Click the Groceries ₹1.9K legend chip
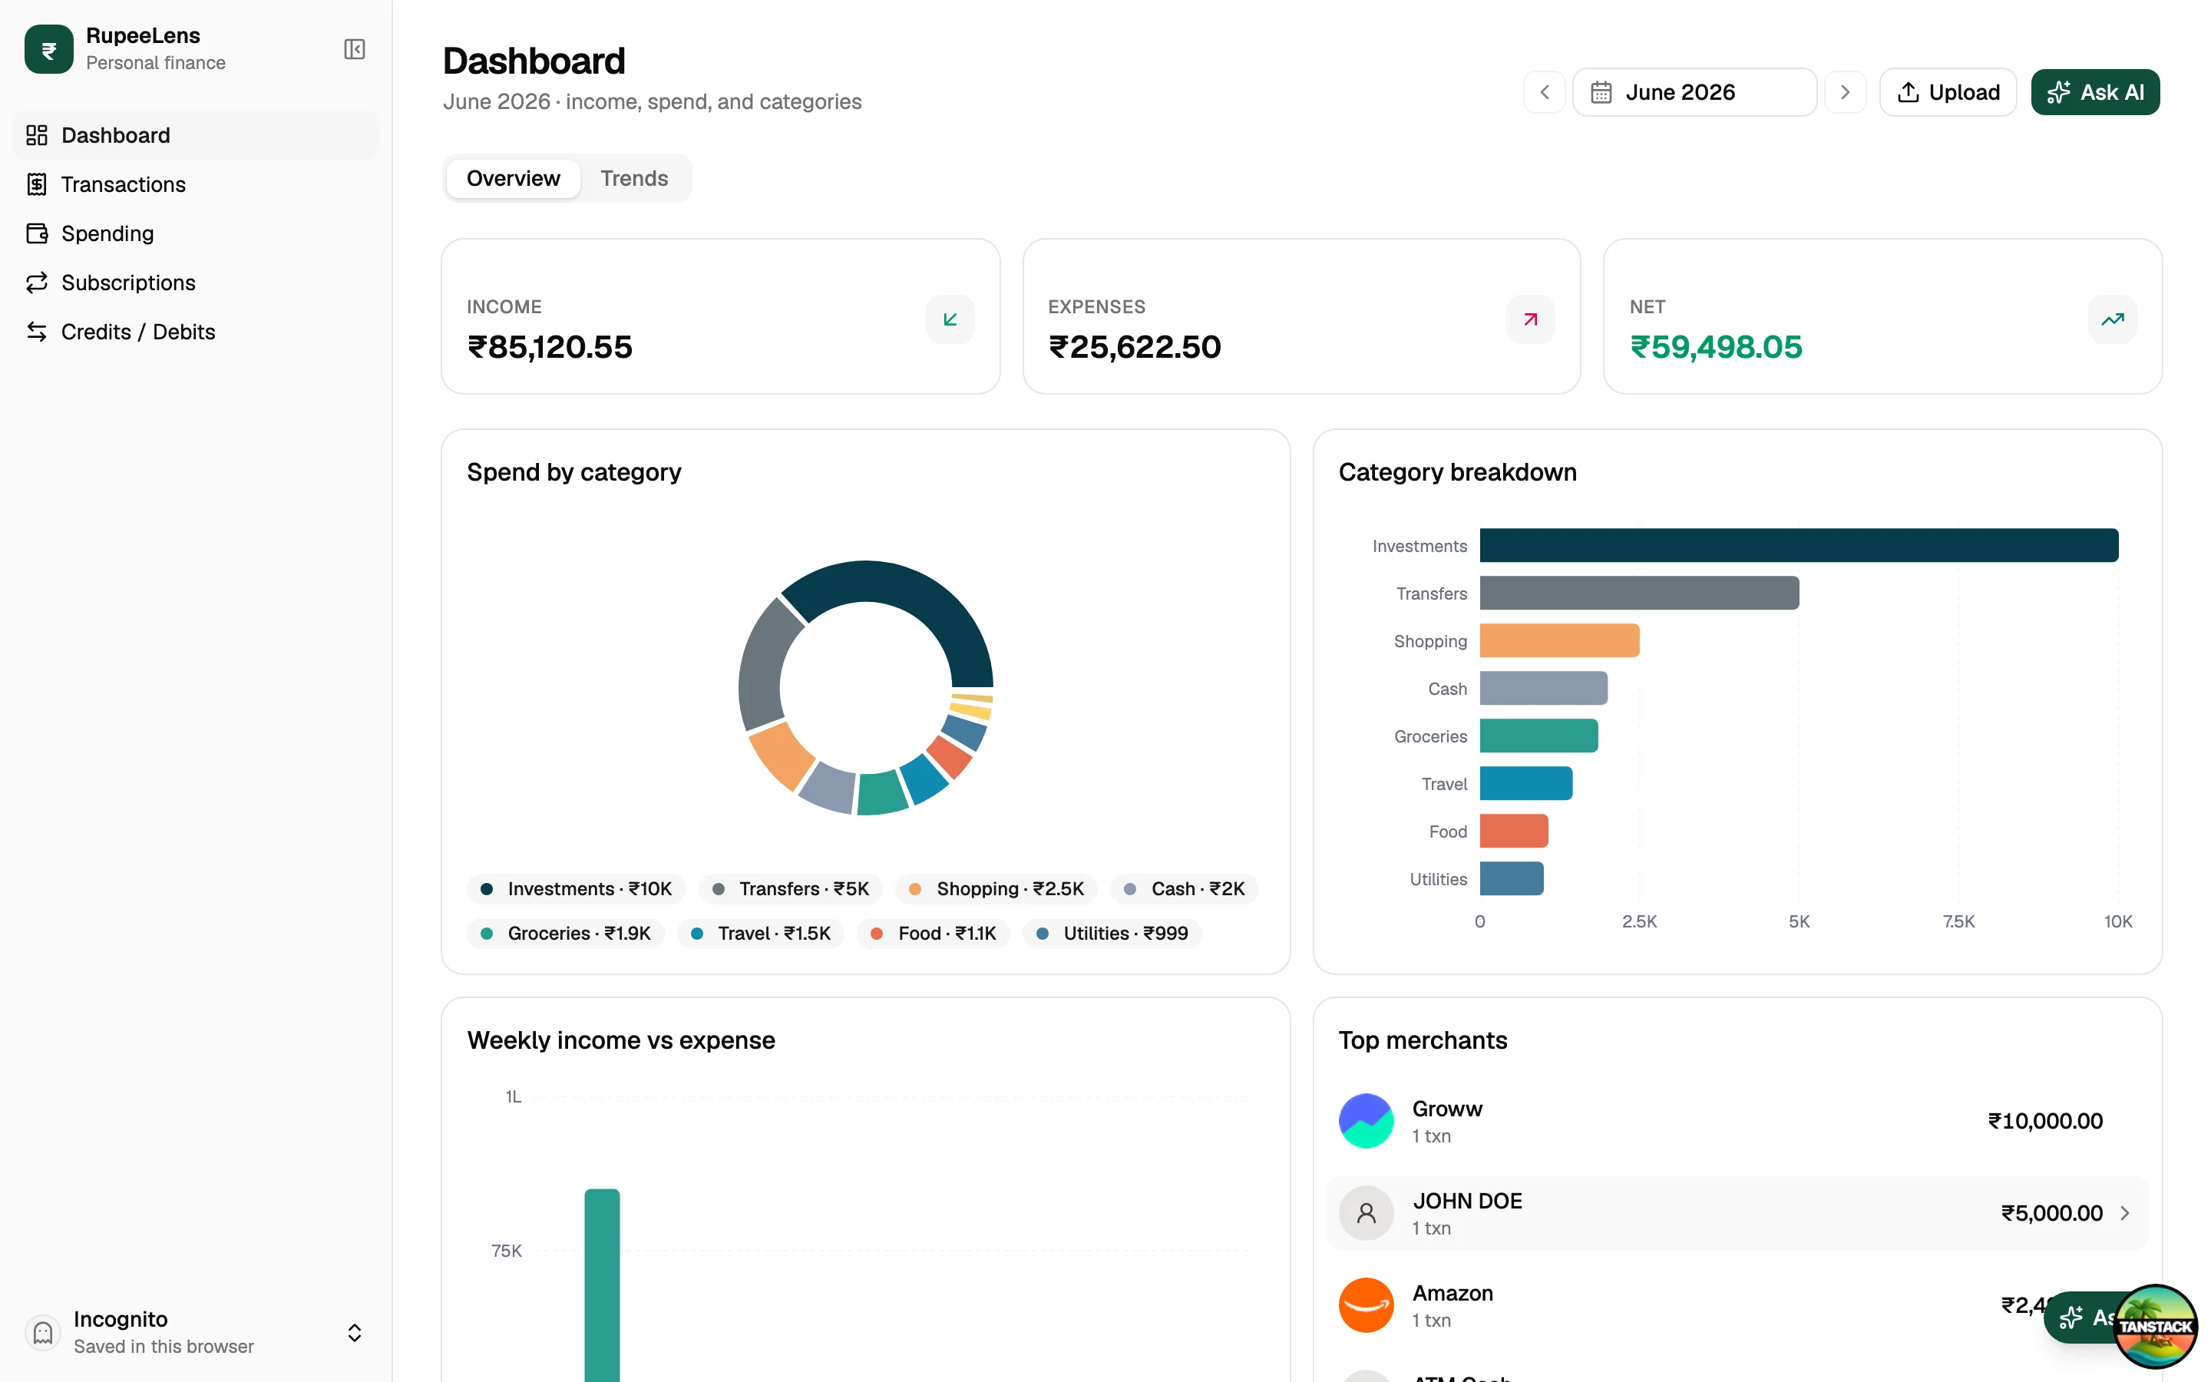The height and width of the screenshot is (1382, 2211). point(566,933)
